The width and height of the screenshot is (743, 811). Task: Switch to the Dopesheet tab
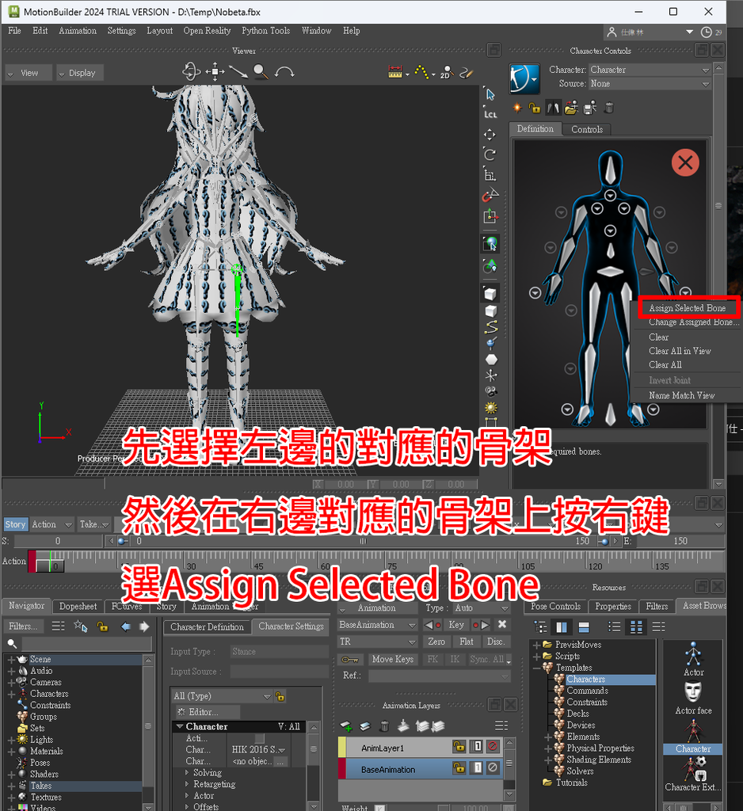78,606
